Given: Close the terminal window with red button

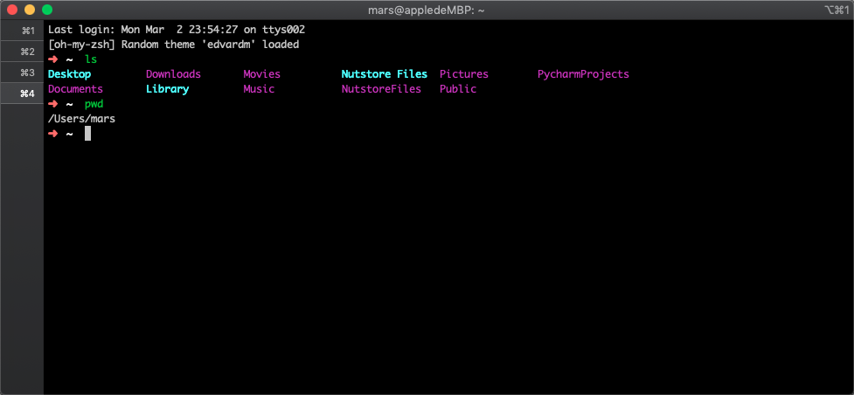Looking at the screenshot, I should coord(12,10).
